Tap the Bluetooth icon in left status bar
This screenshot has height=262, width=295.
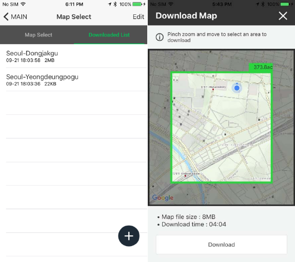tap(115, 4)
